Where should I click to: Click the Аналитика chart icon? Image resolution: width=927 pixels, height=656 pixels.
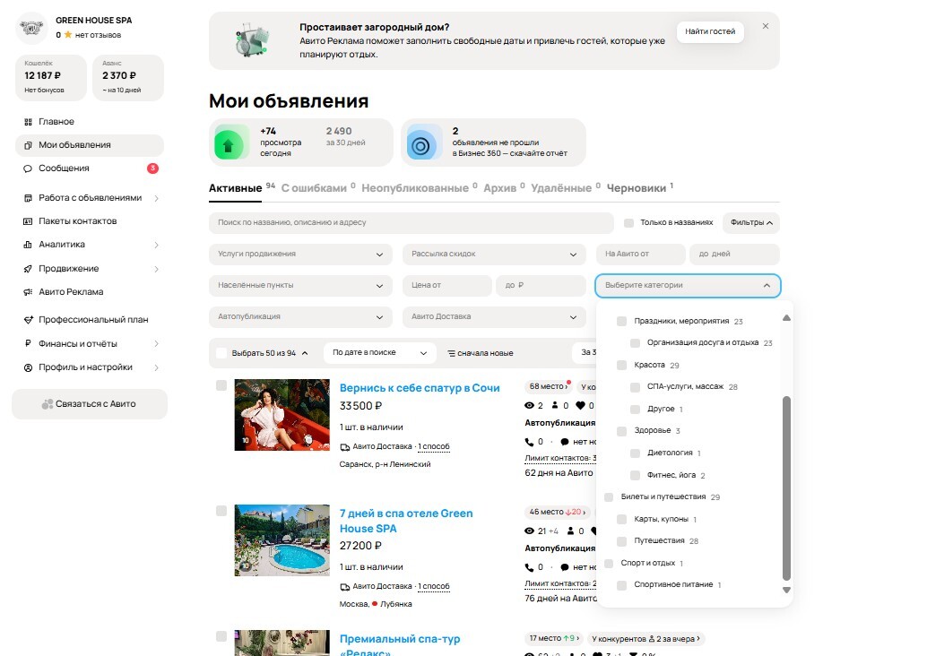coord(28,245)
